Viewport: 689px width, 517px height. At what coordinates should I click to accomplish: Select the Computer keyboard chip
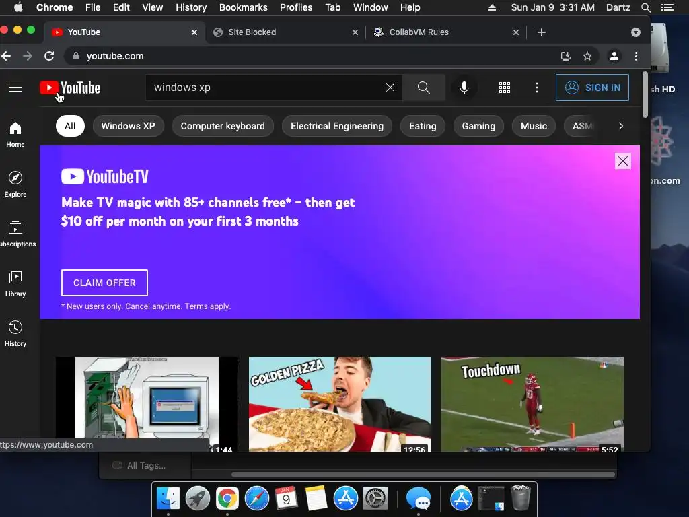(223, 126)
